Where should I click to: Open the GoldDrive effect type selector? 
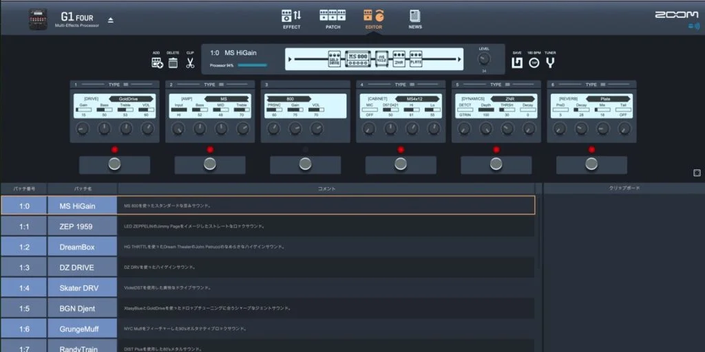click(131, 99)
